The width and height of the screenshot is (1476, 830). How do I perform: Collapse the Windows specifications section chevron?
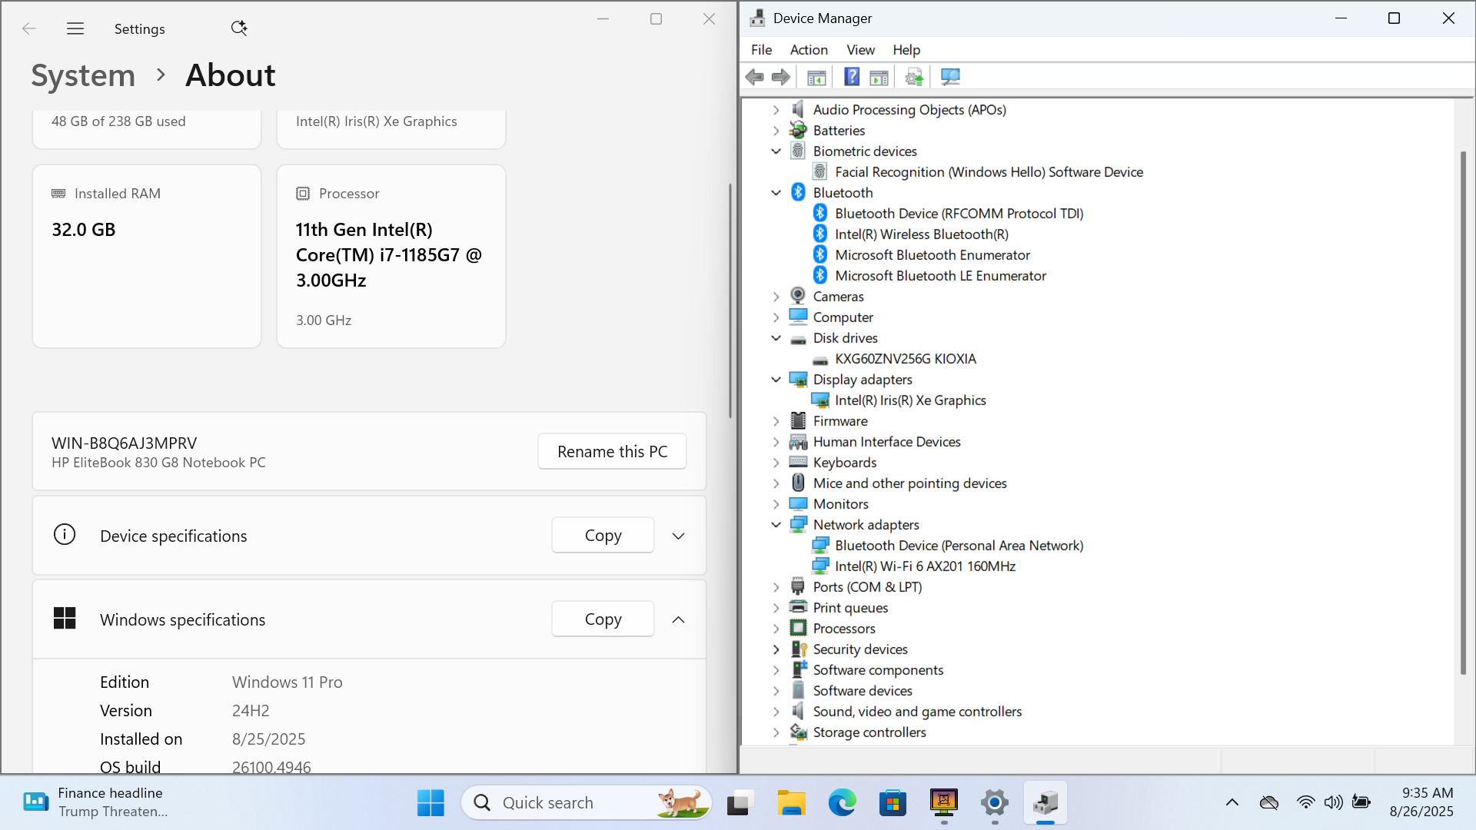click(x=678, y=619)
